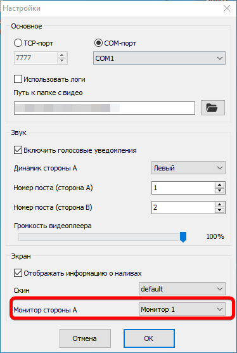Select the COM-порт radio button
Image resolution: width=237 pixels, height=353 pixels.
(x=98, y=42)
